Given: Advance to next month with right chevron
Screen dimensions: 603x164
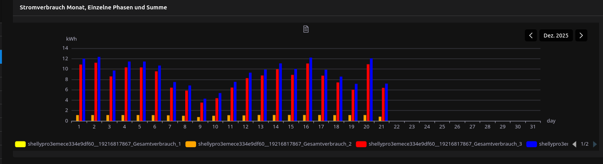Looking at the screenshot, I should 581,36.
